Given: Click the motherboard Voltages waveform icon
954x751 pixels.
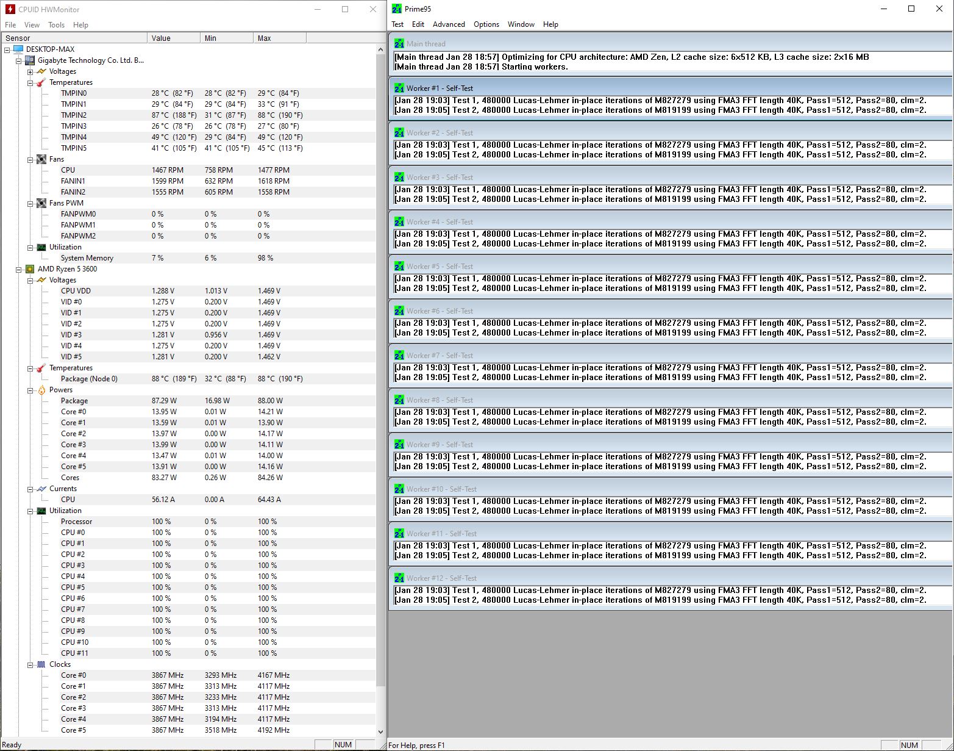Looking at the screenshot, I should [x=41, y=71].
